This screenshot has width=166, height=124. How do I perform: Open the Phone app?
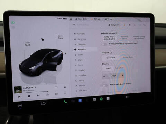coord(65,102)
